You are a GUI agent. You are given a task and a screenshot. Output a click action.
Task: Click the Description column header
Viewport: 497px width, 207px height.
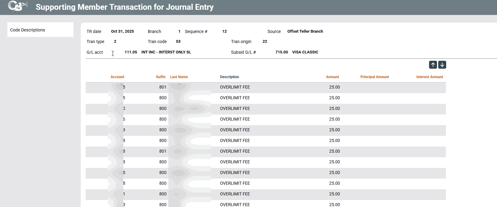click(x=230, y=77)
